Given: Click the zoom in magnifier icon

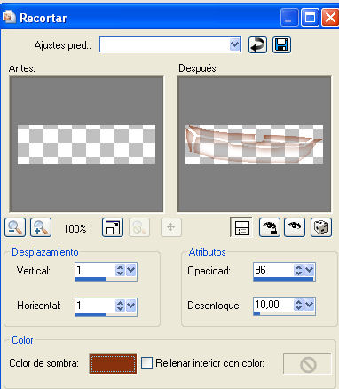Looking at the screenshot, I should pyautogui.click(x=41, y=227).
